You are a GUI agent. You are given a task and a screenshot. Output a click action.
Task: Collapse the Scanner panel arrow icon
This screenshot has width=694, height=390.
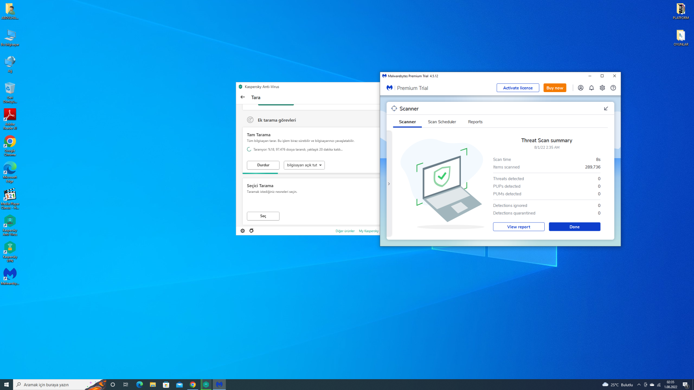[606, 108]
